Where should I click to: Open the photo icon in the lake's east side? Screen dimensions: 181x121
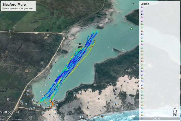coord(109,47)
